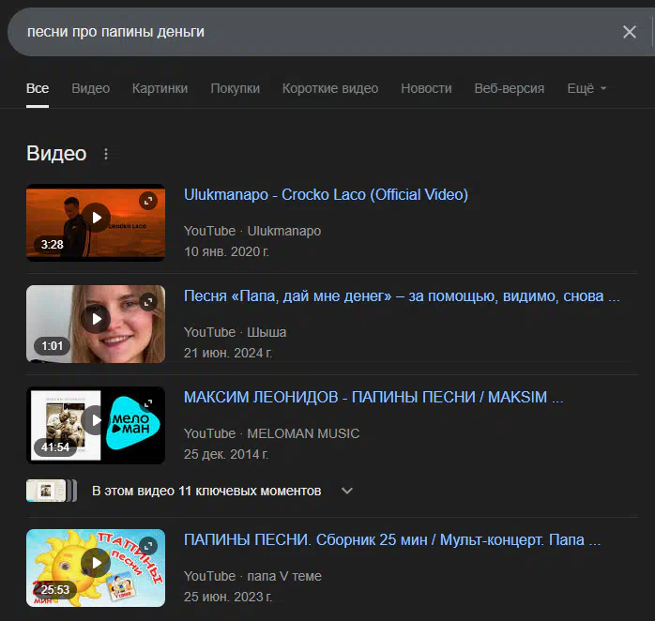This screenshot has width=655, height=621.
Task: Click the 41:54 duration badge
Action: tap(55, 447)
